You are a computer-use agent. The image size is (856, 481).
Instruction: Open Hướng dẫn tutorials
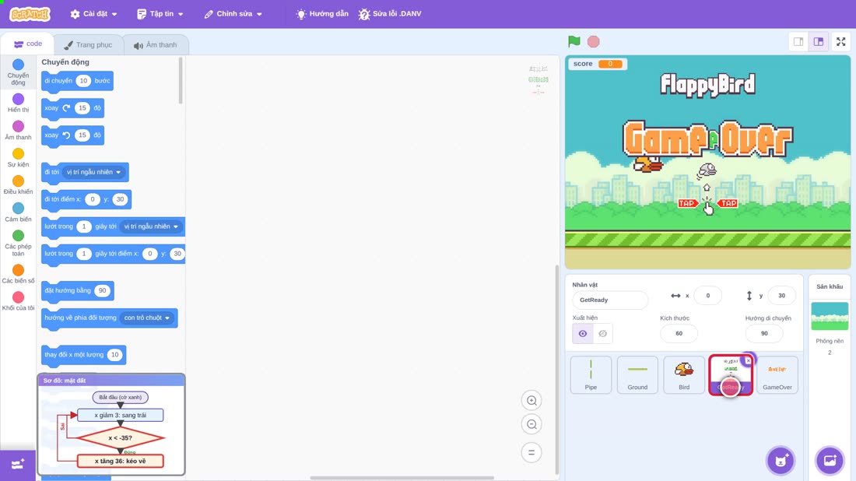click(322, 14)
